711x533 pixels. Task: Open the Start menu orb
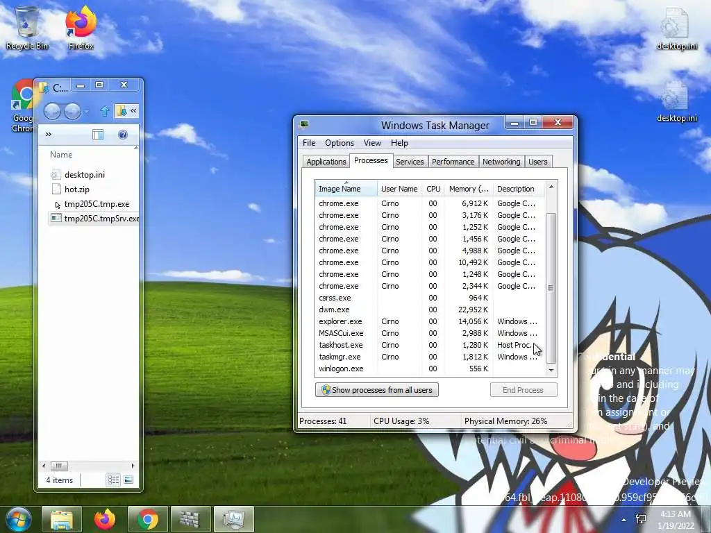[x=18, y=519]
